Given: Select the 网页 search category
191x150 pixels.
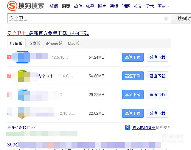Looking at the screenshot, I should coord(66,6).
